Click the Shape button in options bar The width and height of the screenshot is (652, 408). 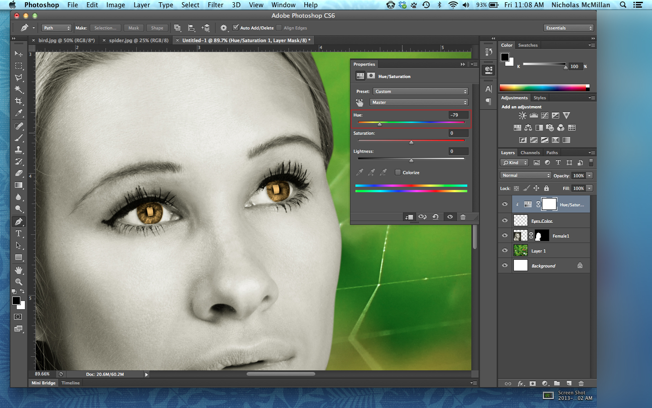(x=157, y=28)
